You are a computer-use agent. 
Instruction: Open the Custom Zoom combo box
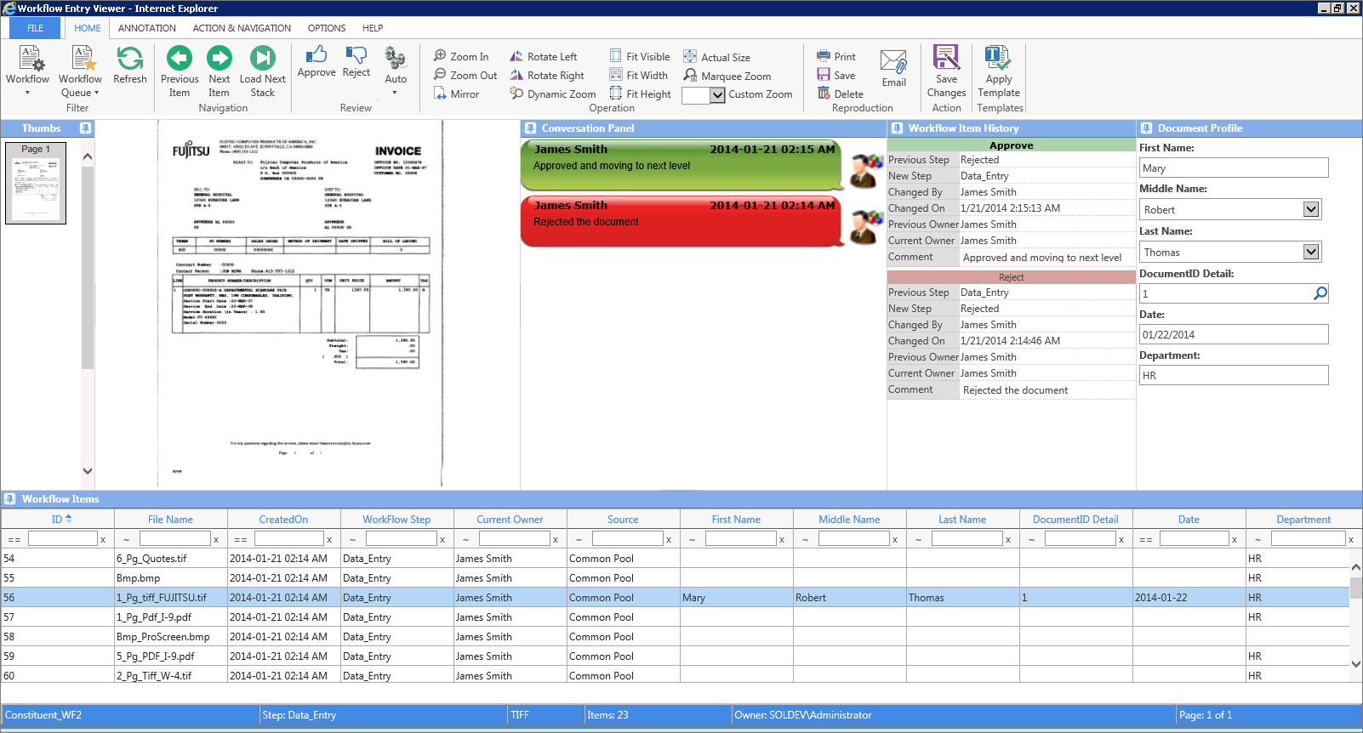coord(718,95)
